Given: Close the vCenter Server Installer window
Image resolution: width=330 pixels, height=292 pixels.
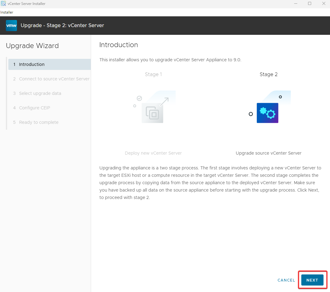Looking at the screenshot, I should click(x=324, y=4).
